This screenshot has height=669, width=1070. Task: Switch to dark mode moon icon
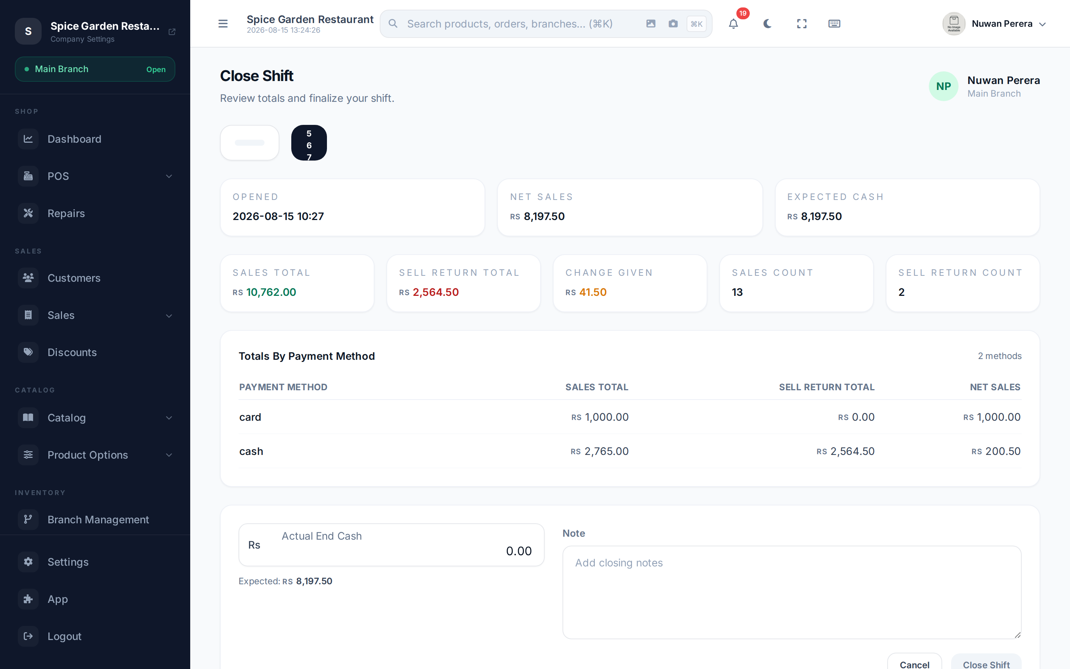pos(767,23)
